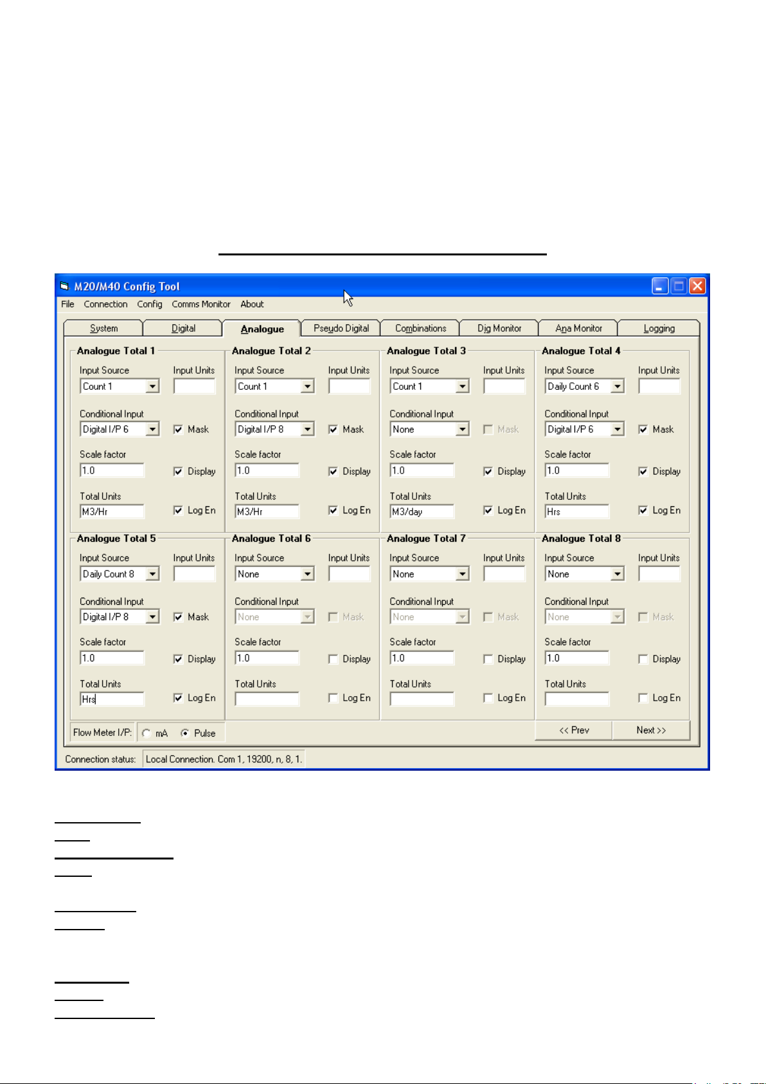Click Total Units field in Analogue Total 3

[422, 512]
